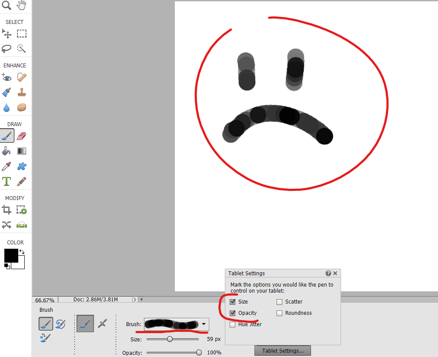
Task: Open the Brush preset dropdown
Action: 204,325
